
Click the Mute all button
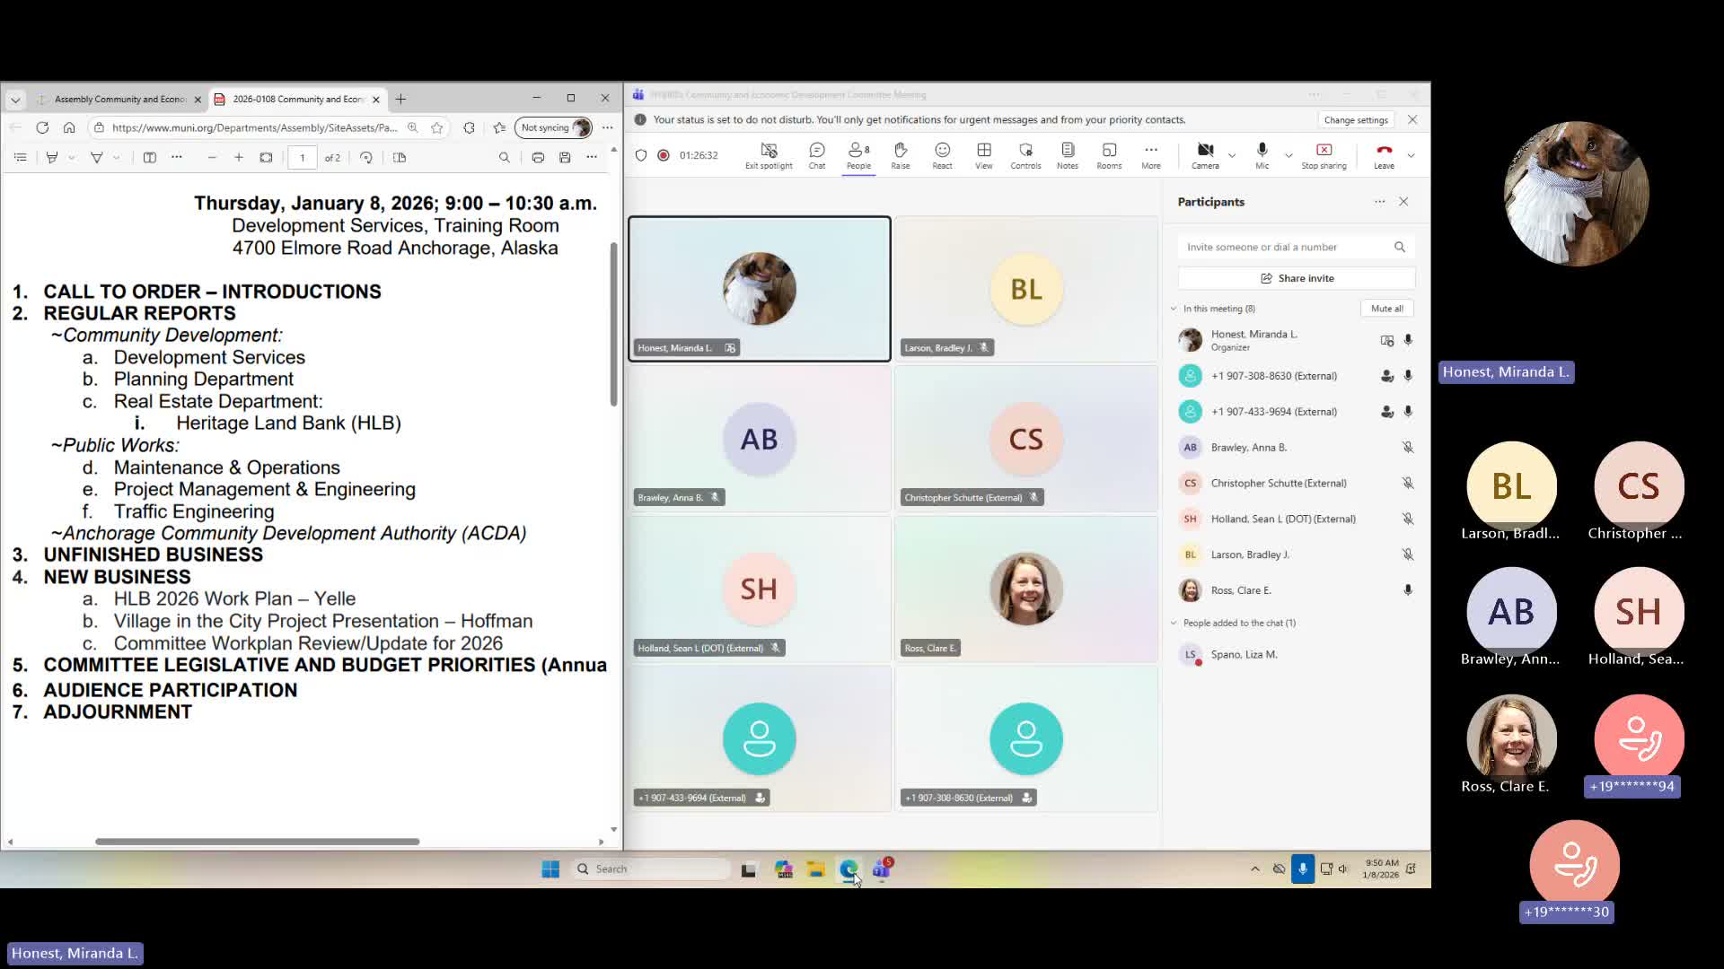pos(1386,309)
